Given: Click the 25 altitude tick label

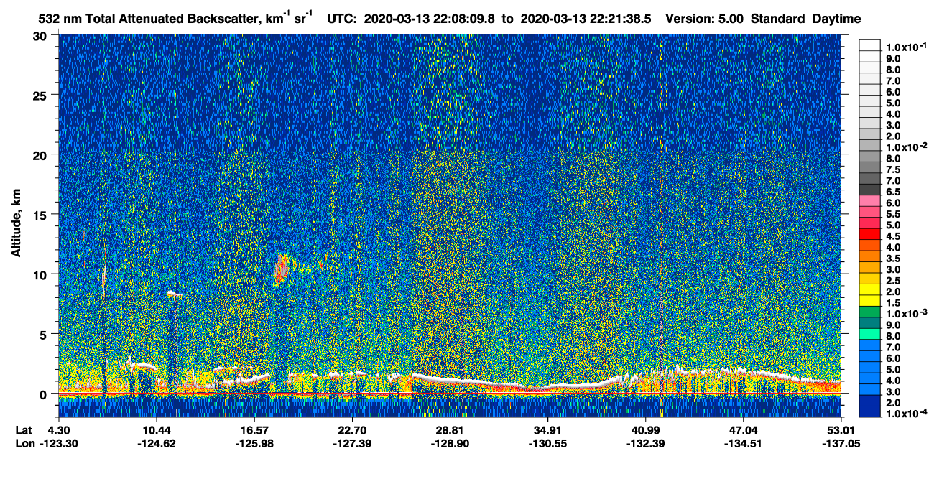Looking at the screenshot, I should pyautogui.click(x=41, y=95).
